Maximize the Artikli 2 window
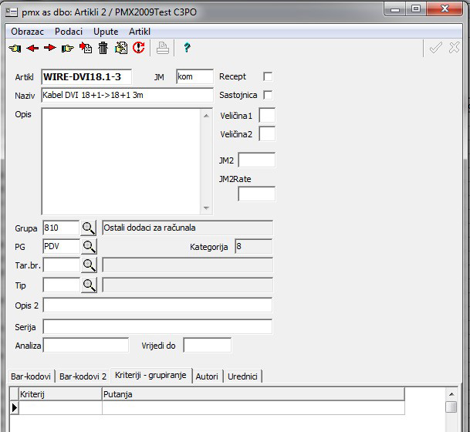 [x=416, y=9]
